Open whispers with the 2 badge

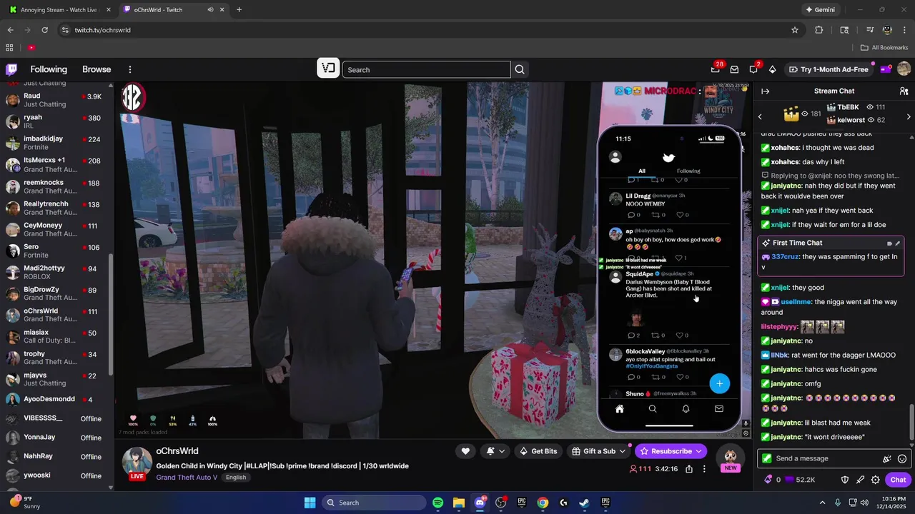(753, 69)
